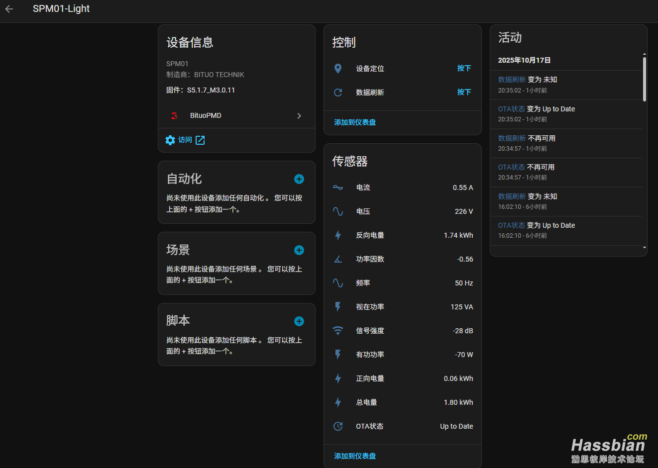Image resolution: width=658 pixels, height=468 pixels.
Task: Click 添加到仪表盘 below the sensor list
Action: pos(355,456)
